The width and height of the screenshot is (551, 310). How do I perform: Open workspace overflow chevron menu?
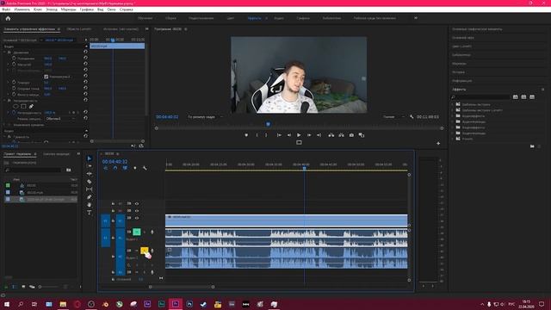click(416, 18)
